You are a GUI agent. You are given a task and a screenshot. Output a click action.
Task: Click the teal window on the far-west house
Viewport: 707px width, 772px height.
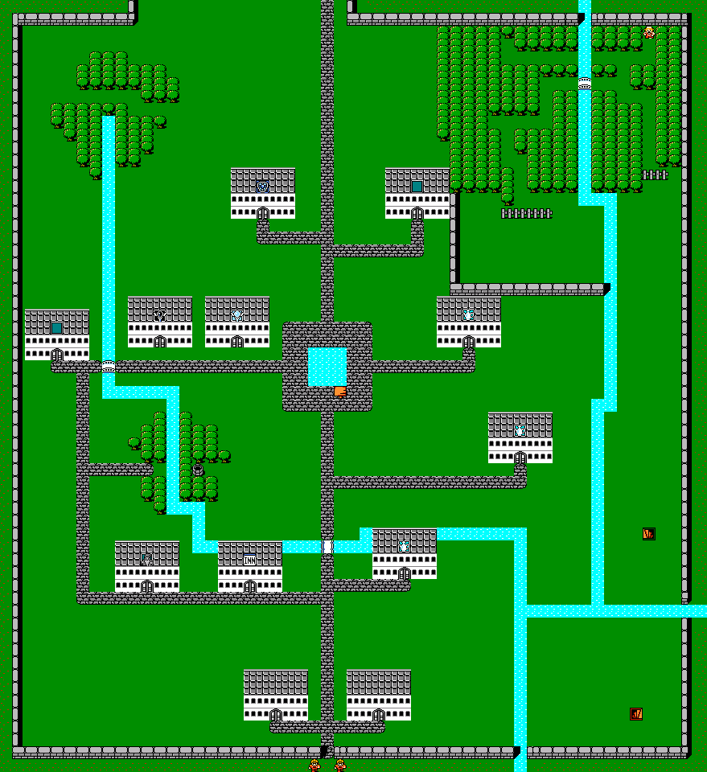click(x=56, y=327)
